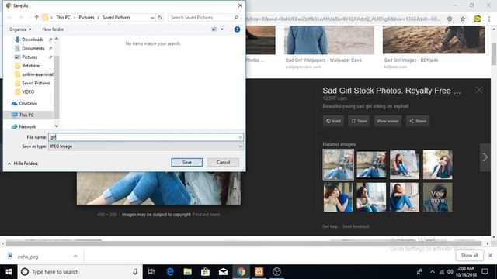
Task: Close the Chrome downloads bar
Action: [x=490, y=255]
